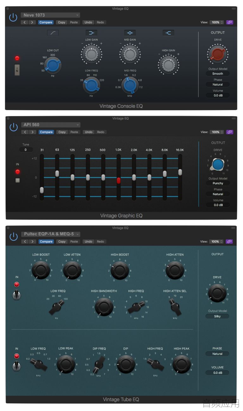243x411 pixels.
Task: Click the HIGH BOOST knob
Action: (x=120, y=270)
